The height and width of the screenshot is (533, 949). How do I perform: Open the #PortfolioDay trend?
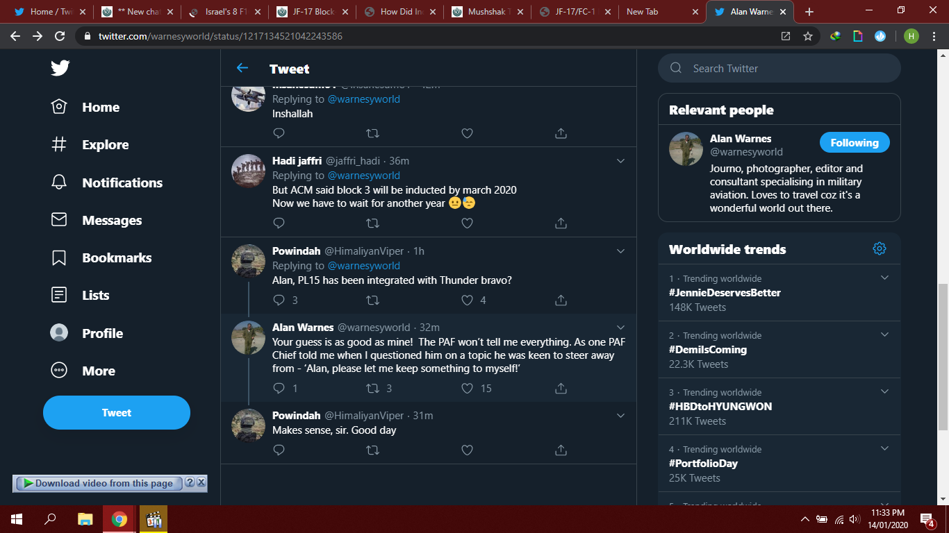click(703, 463)
